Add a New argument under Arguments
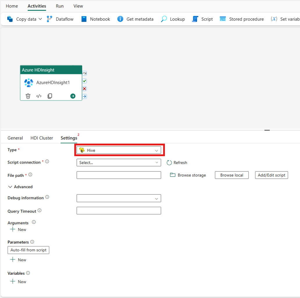 pyautogui.click(x=18, y=230)
